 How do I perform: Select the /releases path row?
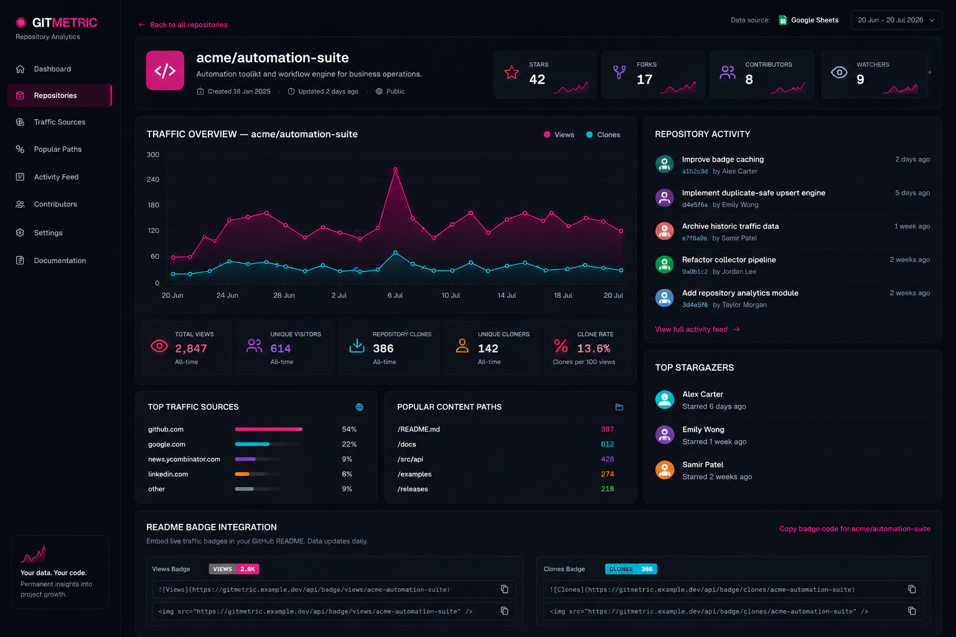[x=505, y=489]
